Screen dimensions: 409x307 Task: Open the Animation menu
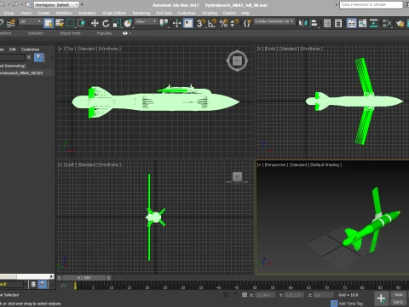tap(87, 13)
